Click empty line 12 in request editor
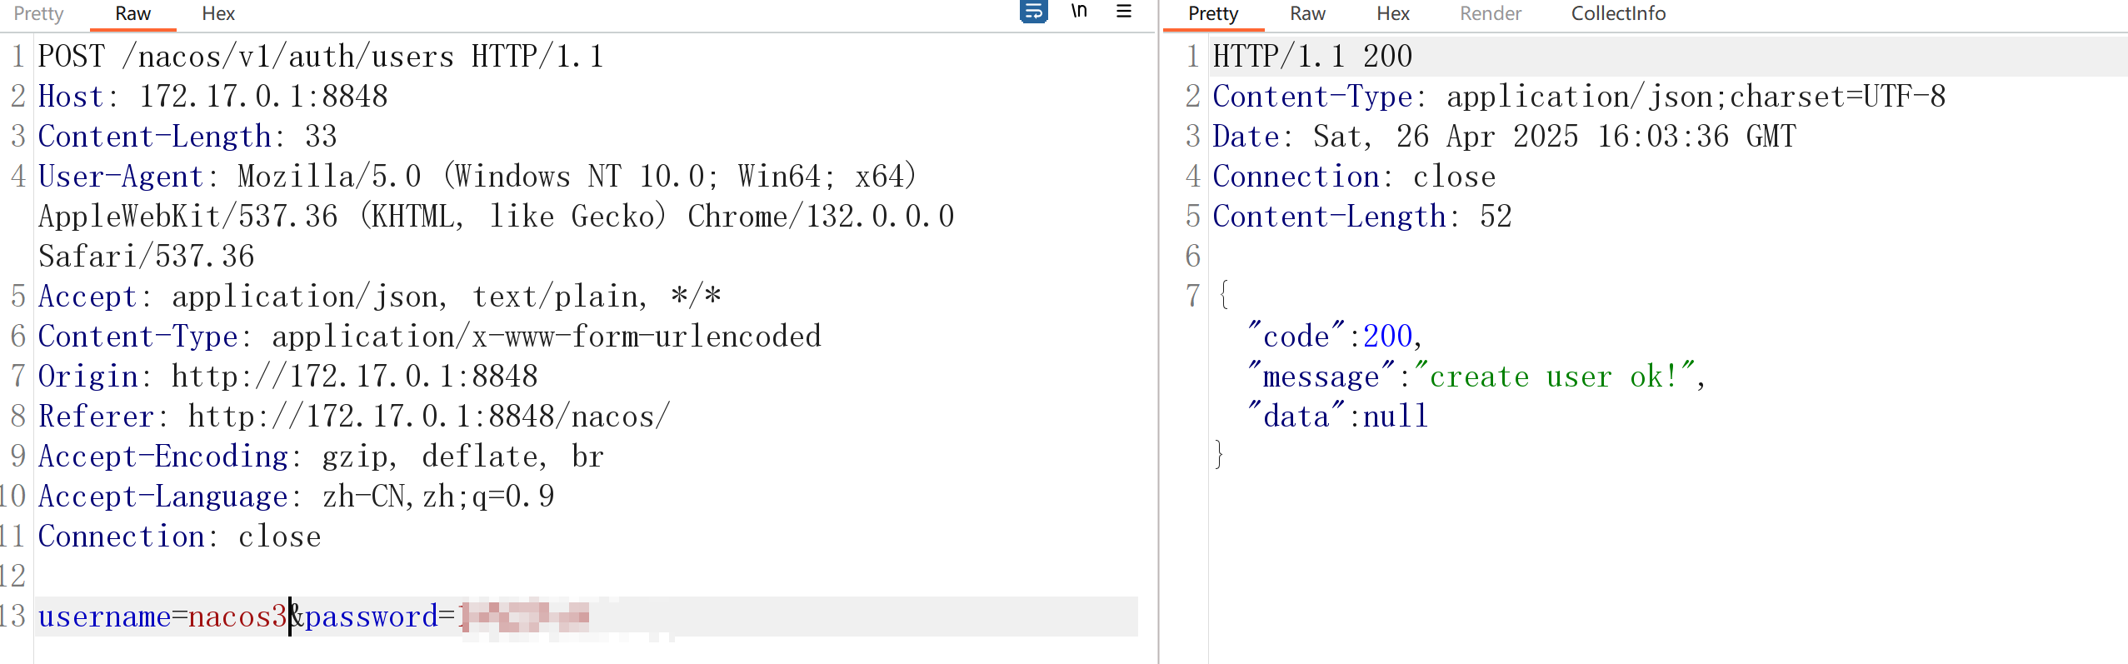Image resolution: width=2128 pixels, height=664 pixels. (586, 577)
